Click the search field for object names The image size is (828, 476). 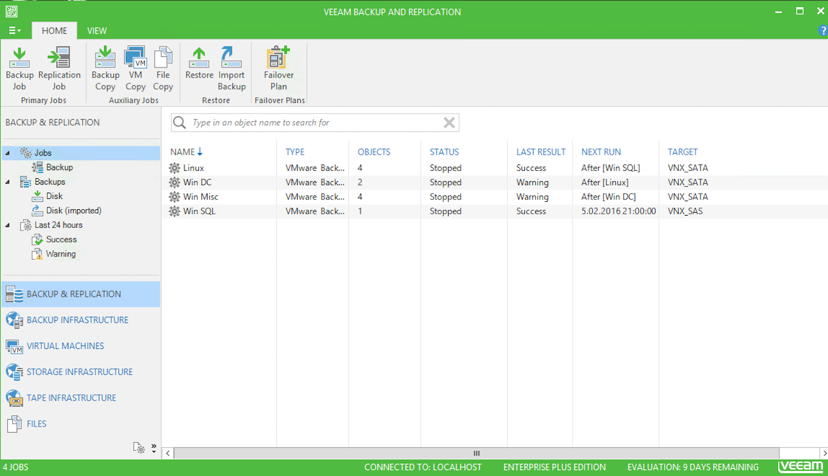315,122
